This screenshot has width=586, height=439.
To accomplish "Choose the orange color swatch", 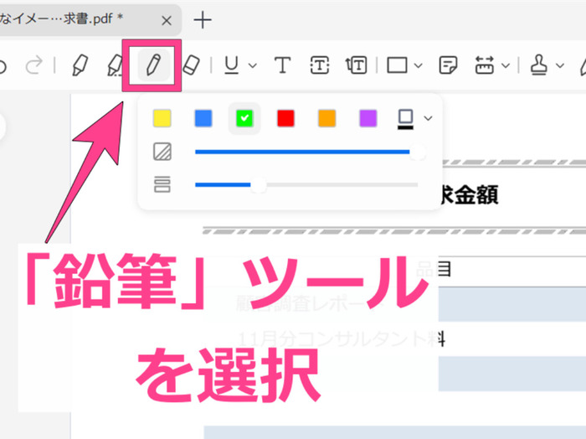I will (326, 118).
